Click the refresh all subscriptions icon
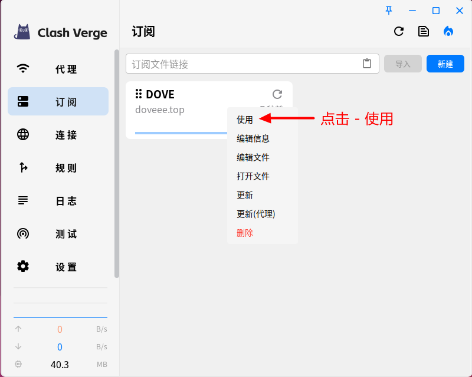 click(399, 31)
